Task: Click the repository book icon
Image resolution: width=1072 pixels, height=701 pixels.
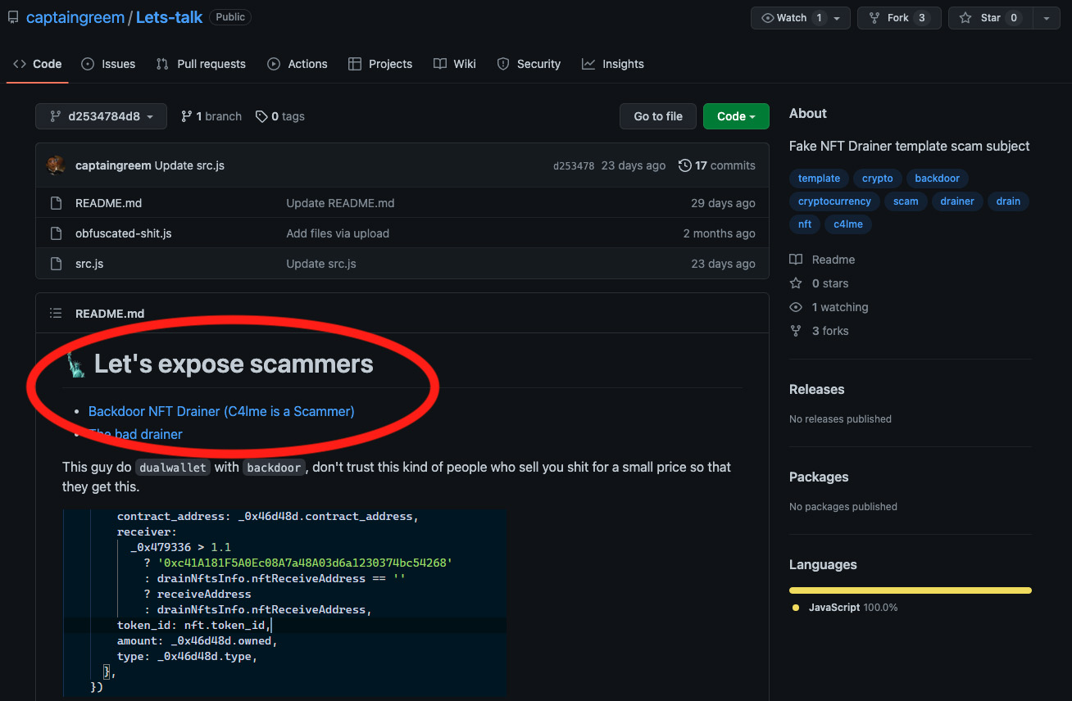Action: click(13, 17)
